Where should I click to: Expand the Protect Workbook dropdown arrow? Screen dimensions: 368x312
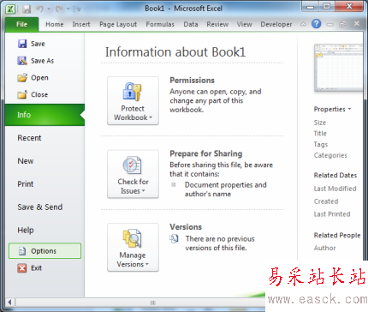click(x=151, y=117)
